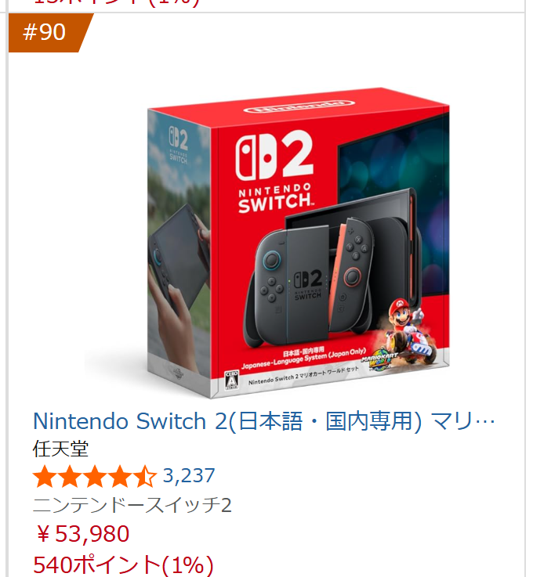This screenshot has width=533, height=577.
Task: Click the 任天堂 brand name
Action: pos(60,449)
